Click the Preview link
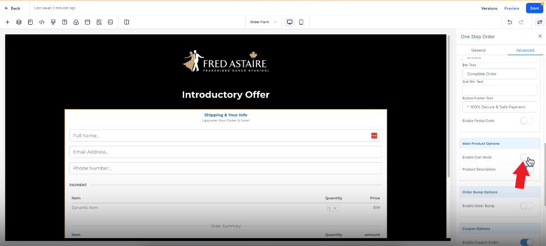 coord(512,8)
